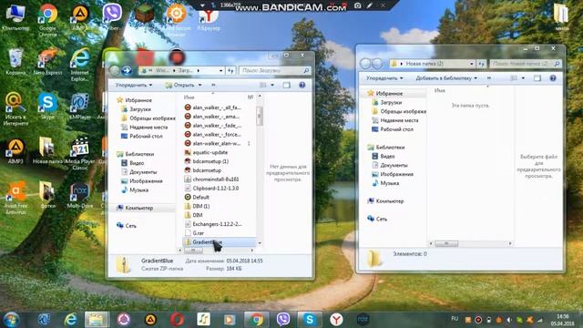This screenshot has height=328, width=583.
Task: Open the Multi-Drive Nox desktop shortcut
Action: (79, 196)
